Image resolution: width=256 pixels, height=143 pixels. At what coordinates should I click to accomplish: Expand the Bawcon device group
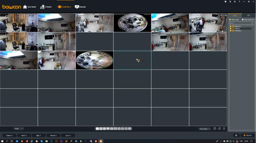point(230,26)
